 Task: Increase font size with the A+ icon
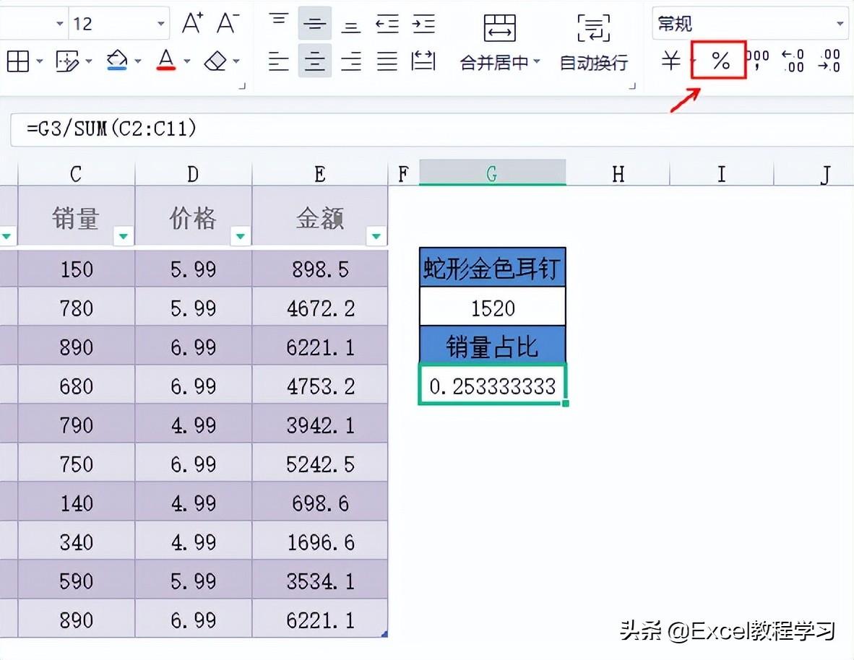click(x=192, y=23)
